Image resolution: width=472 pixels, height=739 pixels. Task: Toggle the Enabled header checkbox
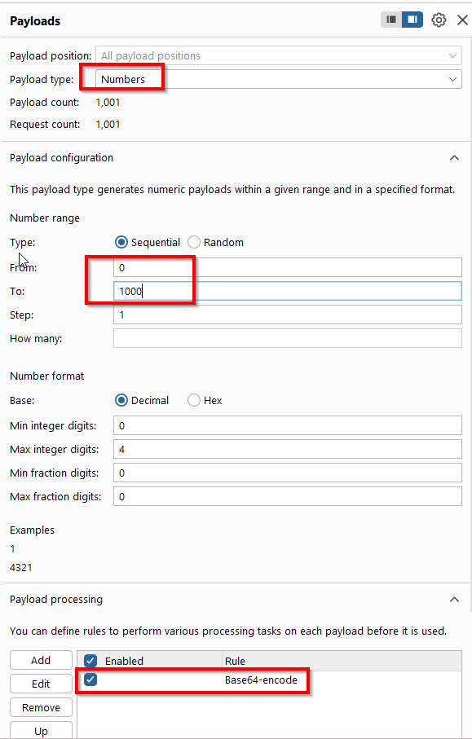click(x=90, y=661)
